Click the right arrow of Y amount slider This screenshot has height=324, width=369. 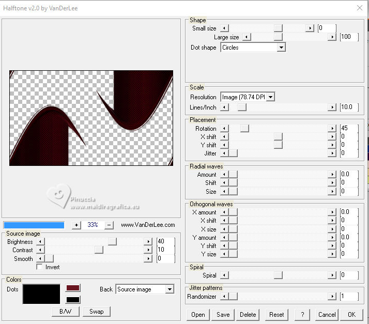click(x=332, y=237)
